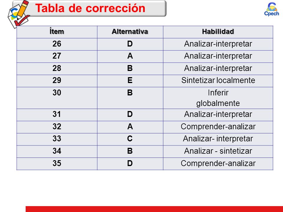Image resolution: width=283 pixels, height=212 pixels.
Task: Click item number 35 cell
Action: click(x=57, y=164)
